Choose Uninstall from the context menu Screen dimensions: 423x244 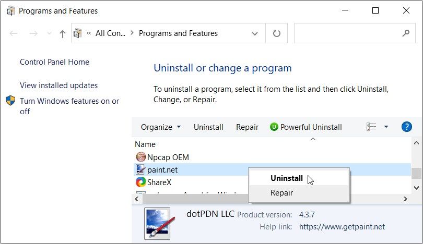coord(287,178)
